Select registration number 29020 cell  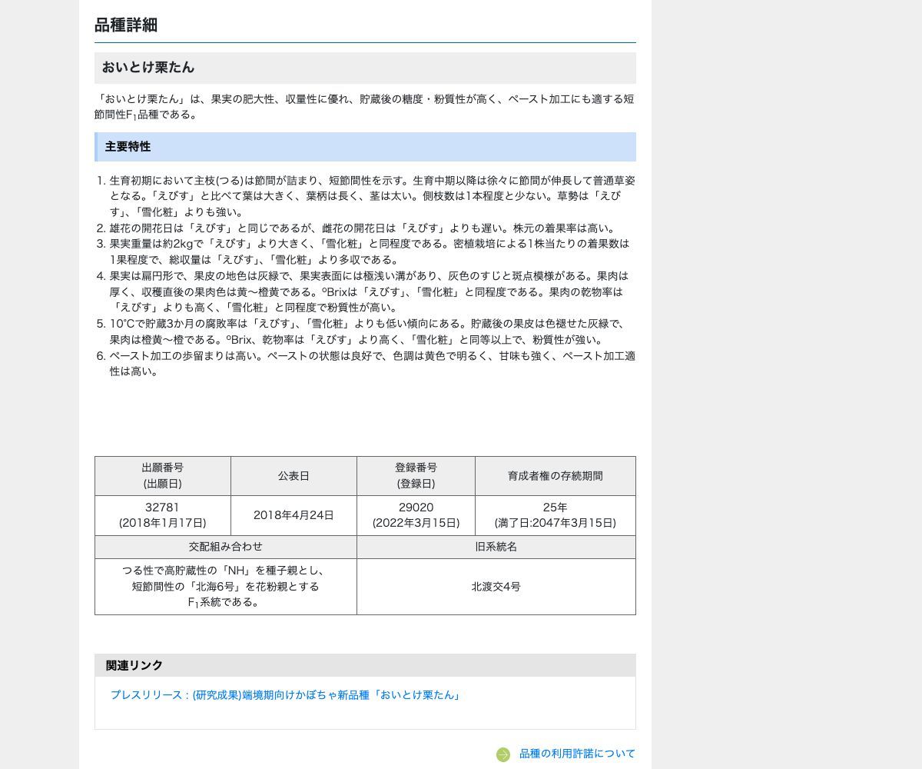(416, 515)
